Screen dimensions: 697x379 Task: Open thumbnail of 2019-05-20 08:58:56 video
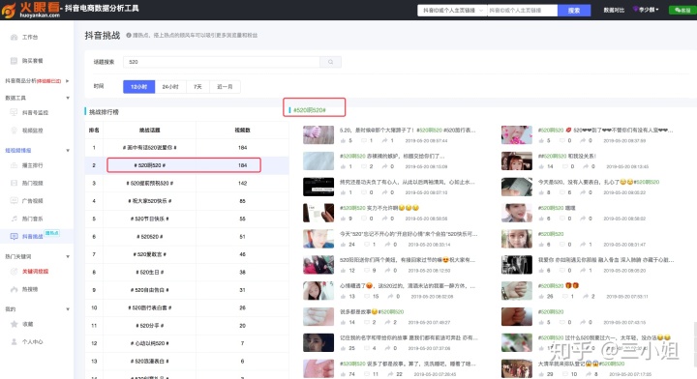[318, 213]
